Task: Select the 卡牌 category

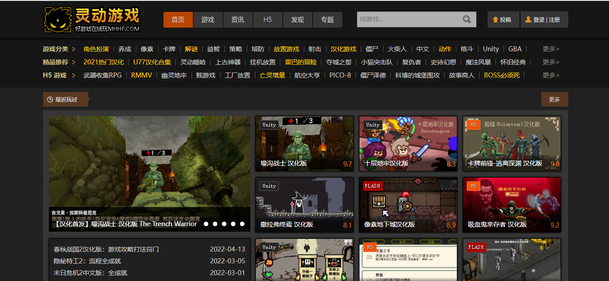Action: tap(169, 49)
